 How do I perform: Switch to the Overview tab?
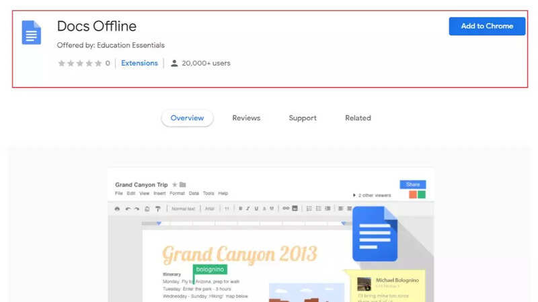(187, 118)
